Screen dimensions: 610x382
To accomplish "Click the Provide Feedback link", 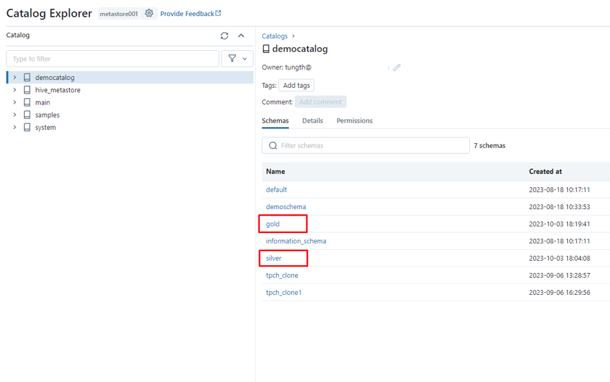I will tap(190, 14).
